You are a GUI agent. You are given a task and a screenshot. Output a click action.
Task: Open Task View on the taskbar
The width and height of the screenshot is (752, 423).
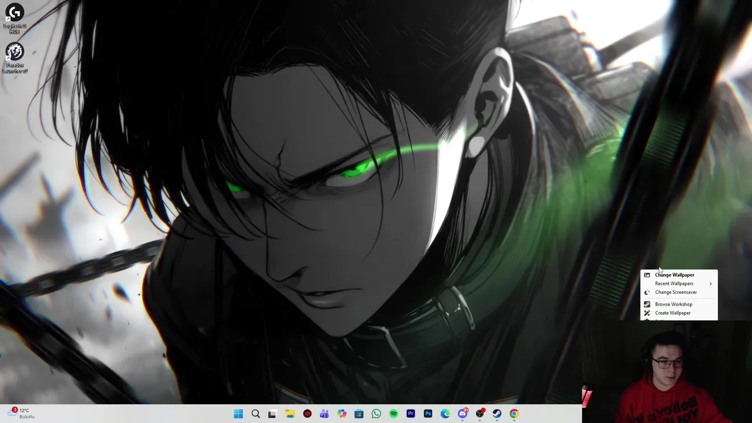[272, 414]
